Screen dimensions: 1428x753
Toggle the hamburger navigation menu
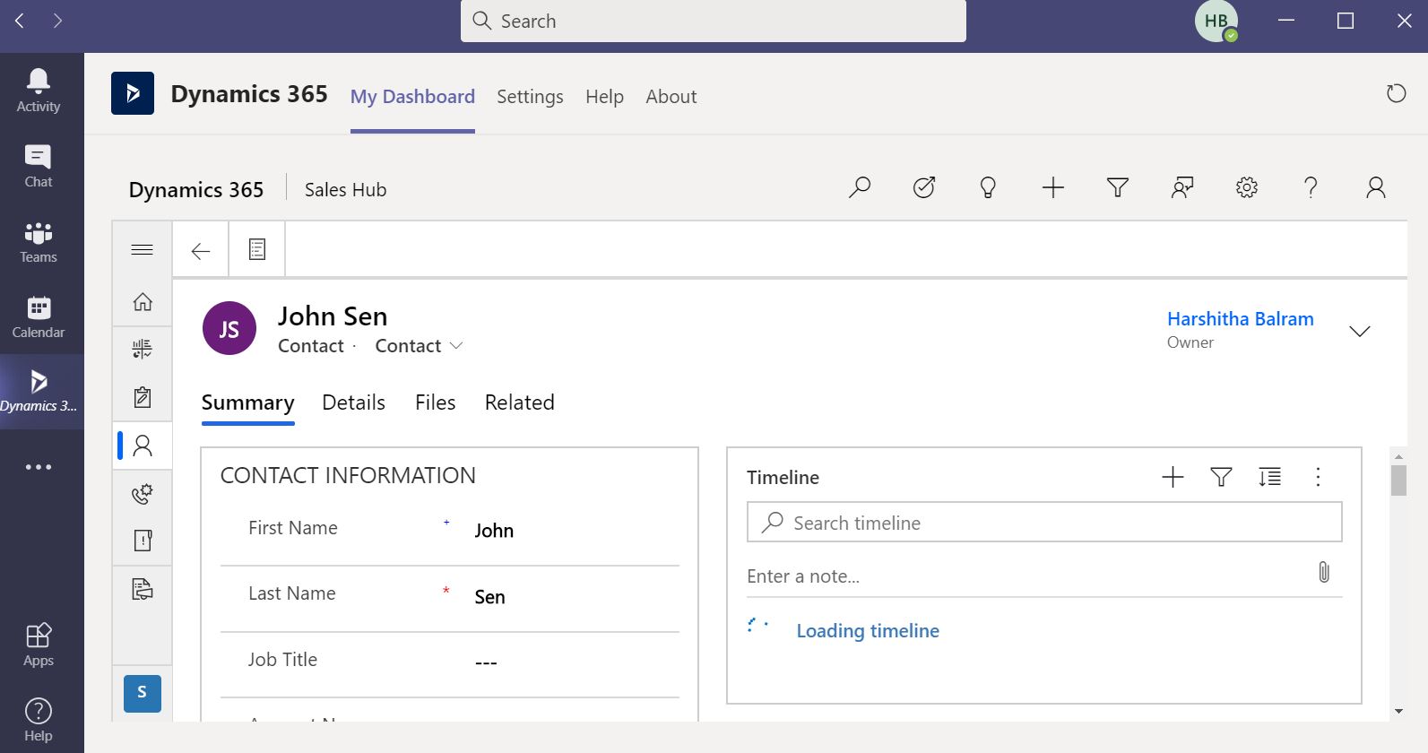[x=143, y=250]
